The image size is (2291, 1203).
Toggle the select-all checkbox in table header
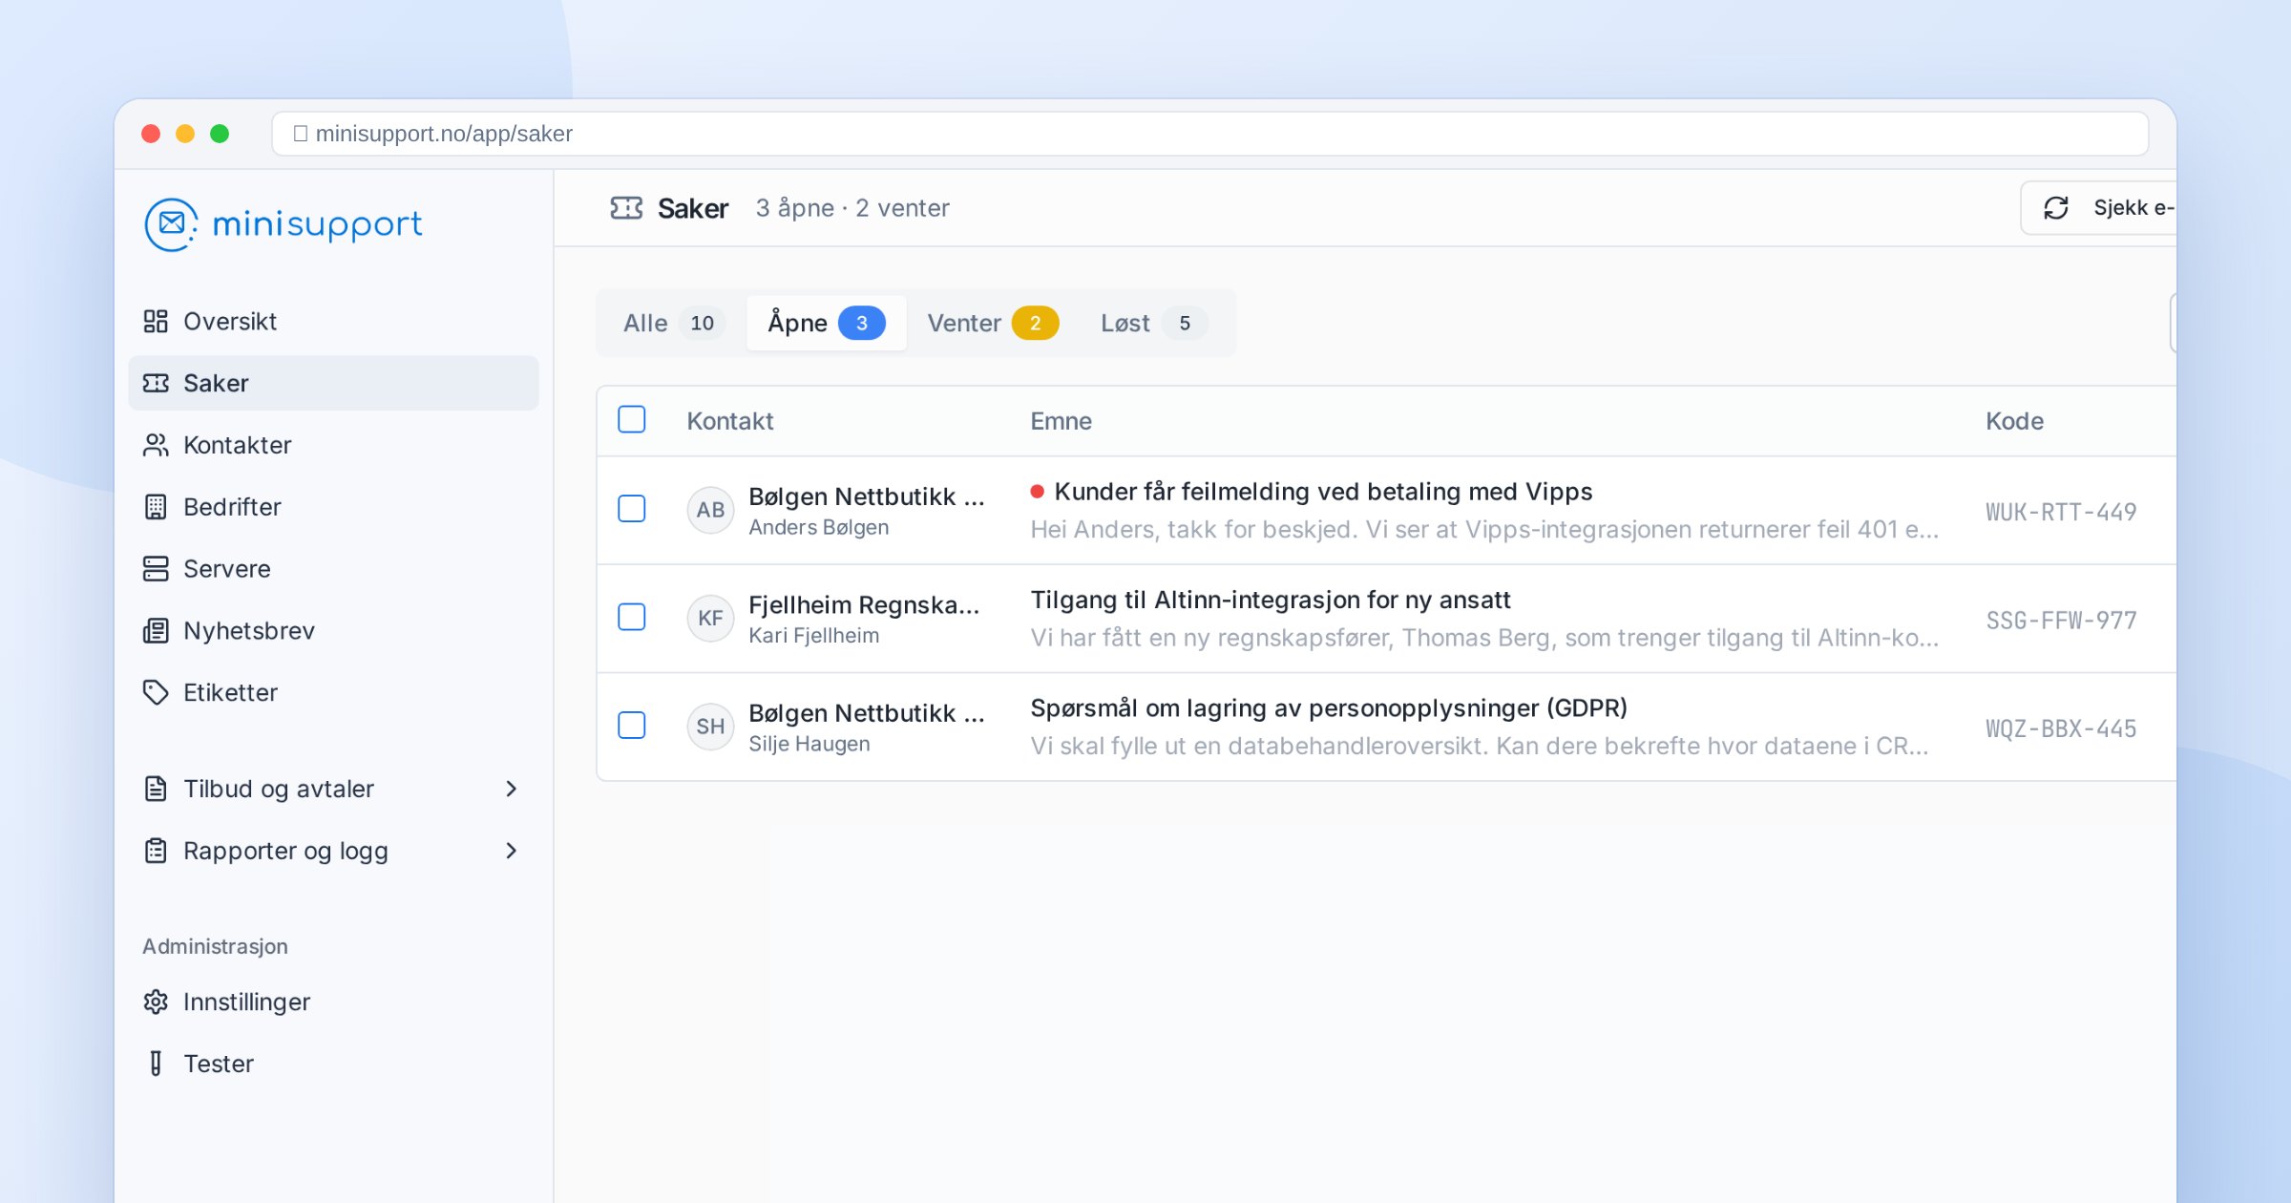632,420
